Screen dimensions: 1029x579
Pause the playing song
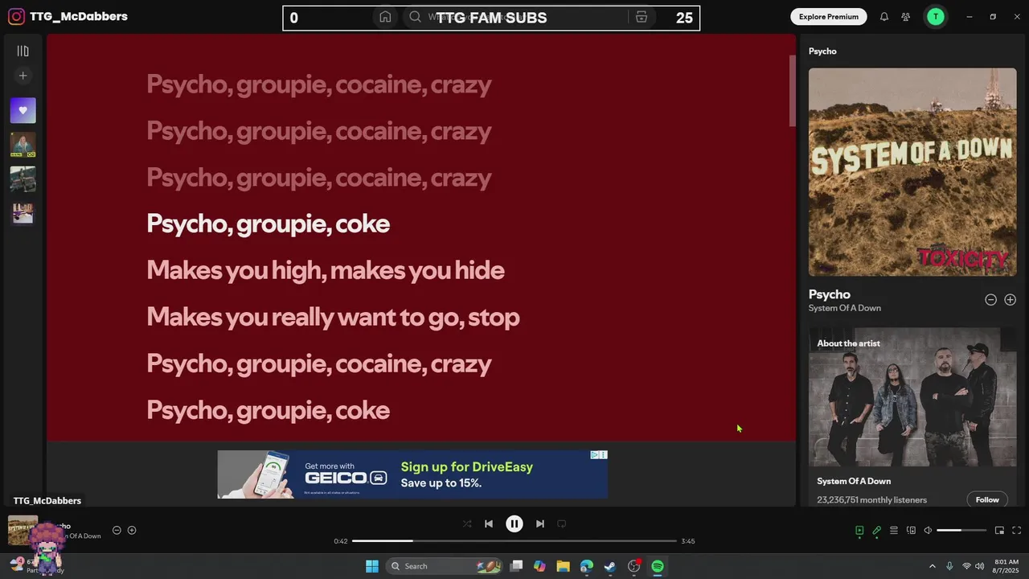(514, 524)
